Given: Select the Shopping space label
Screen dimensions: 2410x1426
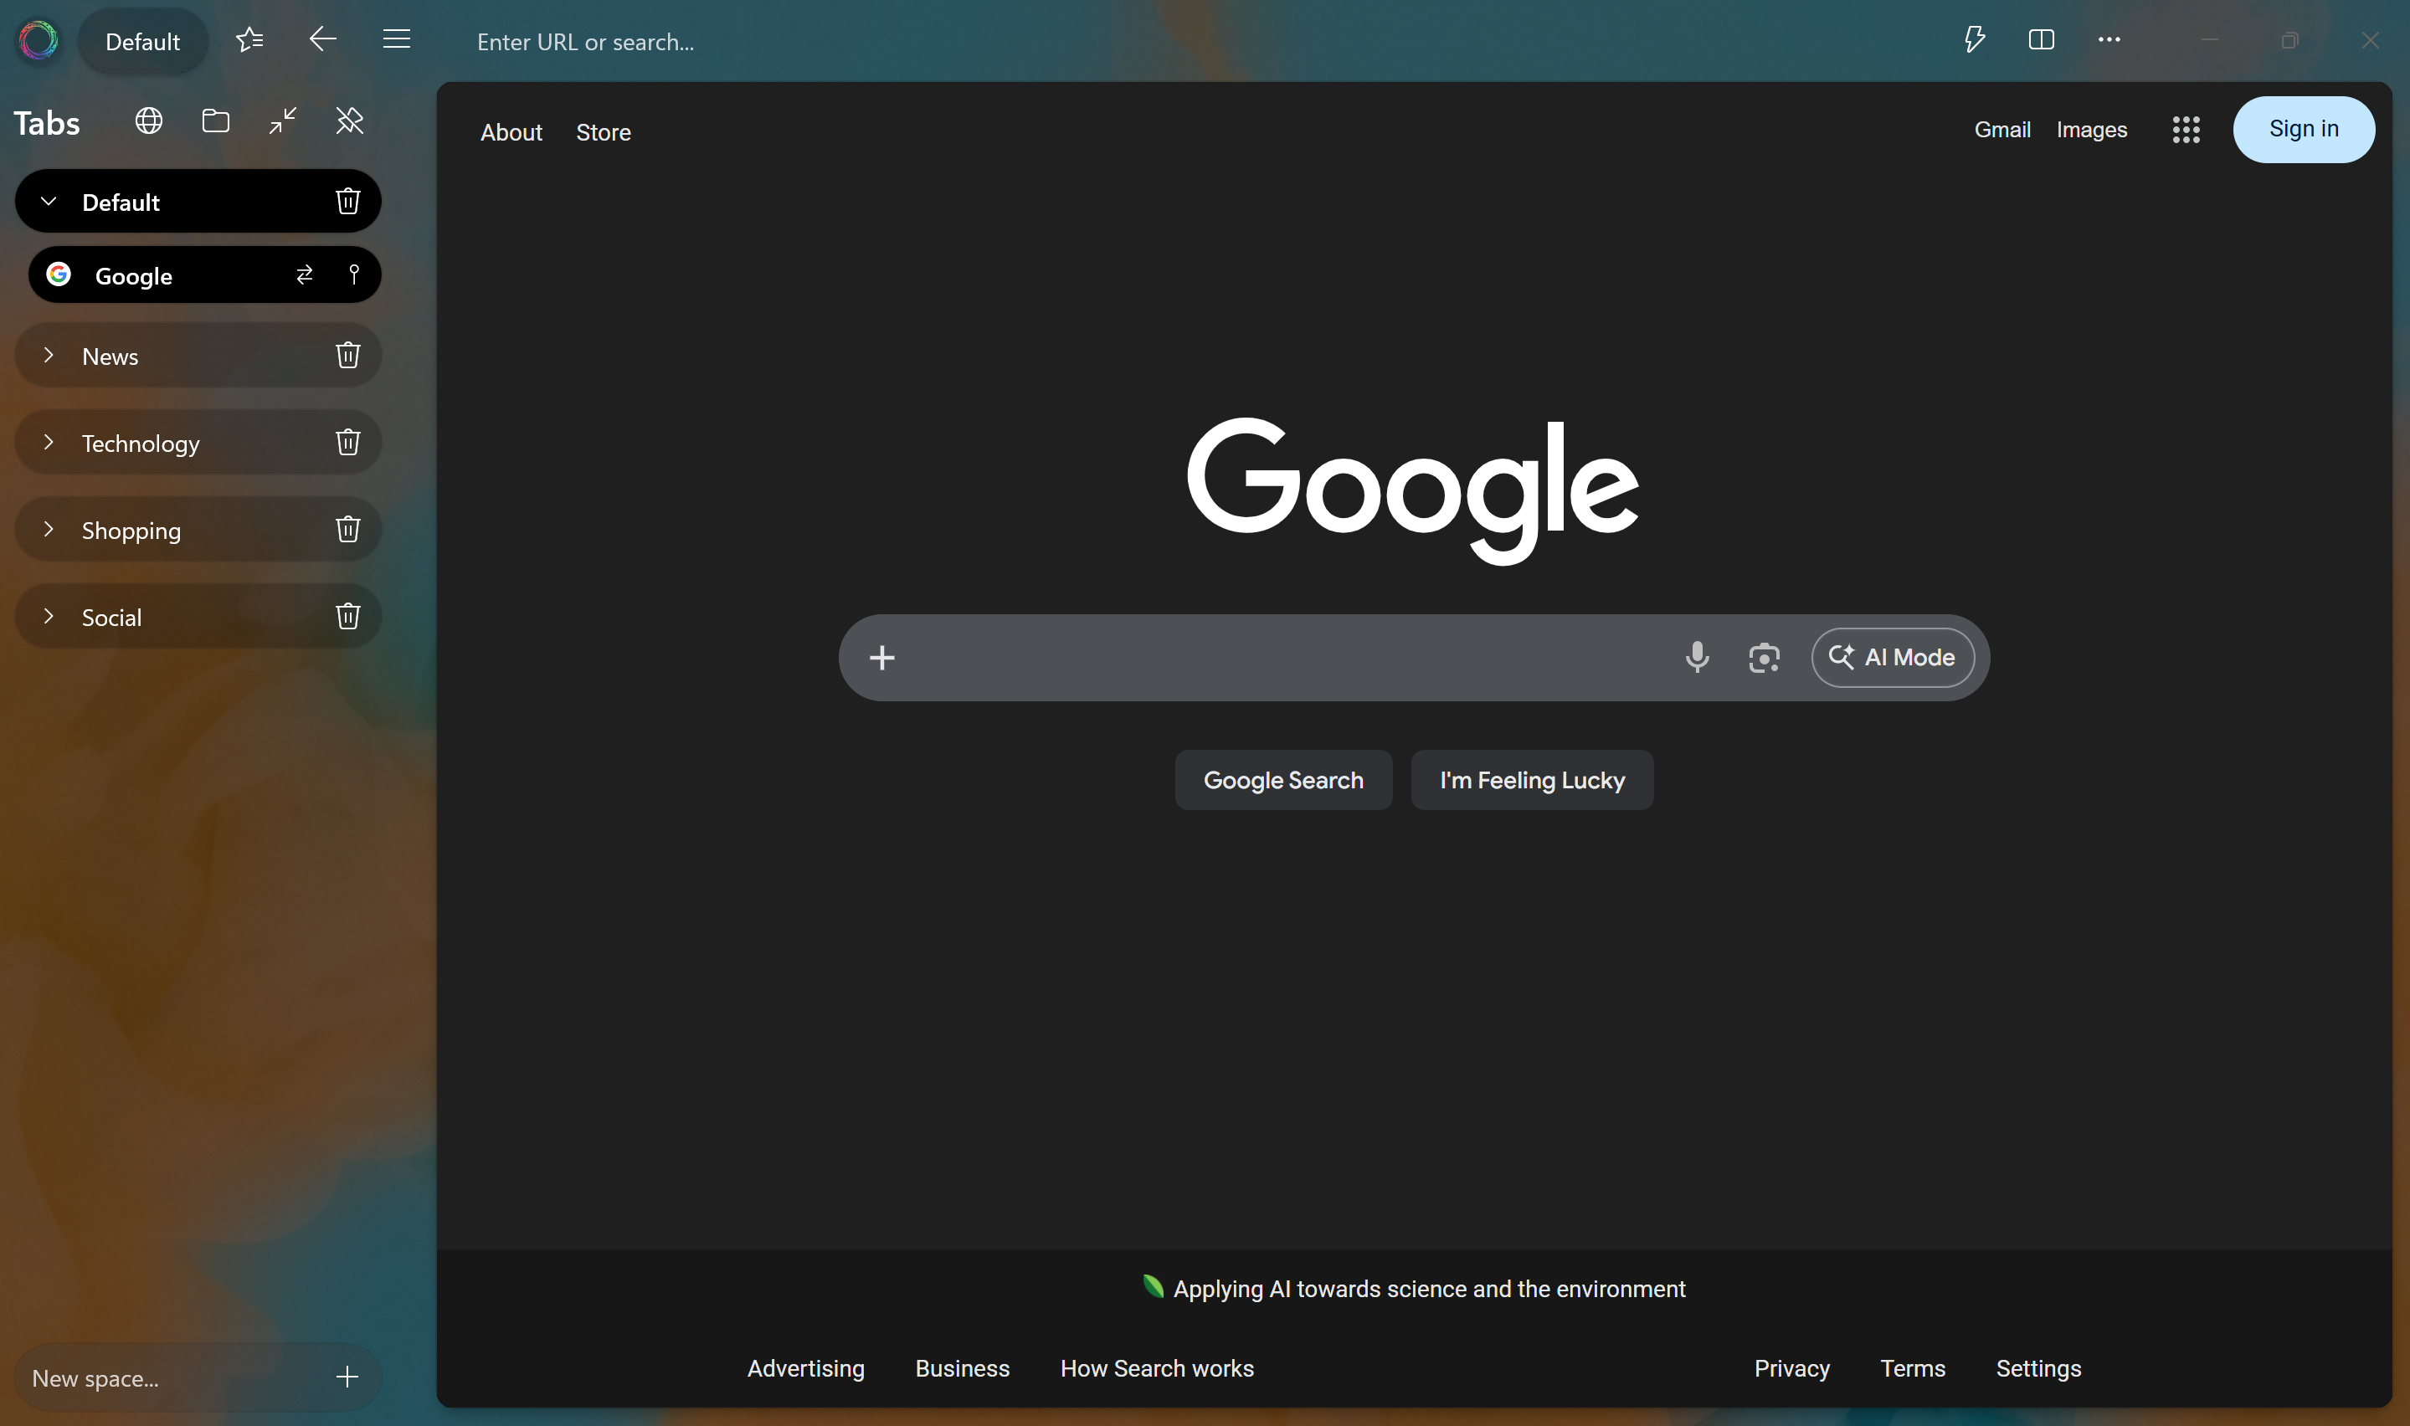Looking at the screenshot, I should click(x=131, y=531).
